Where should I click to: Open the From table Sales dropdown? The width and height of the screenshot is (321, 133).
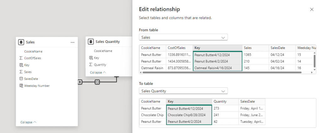coord(183,37)
